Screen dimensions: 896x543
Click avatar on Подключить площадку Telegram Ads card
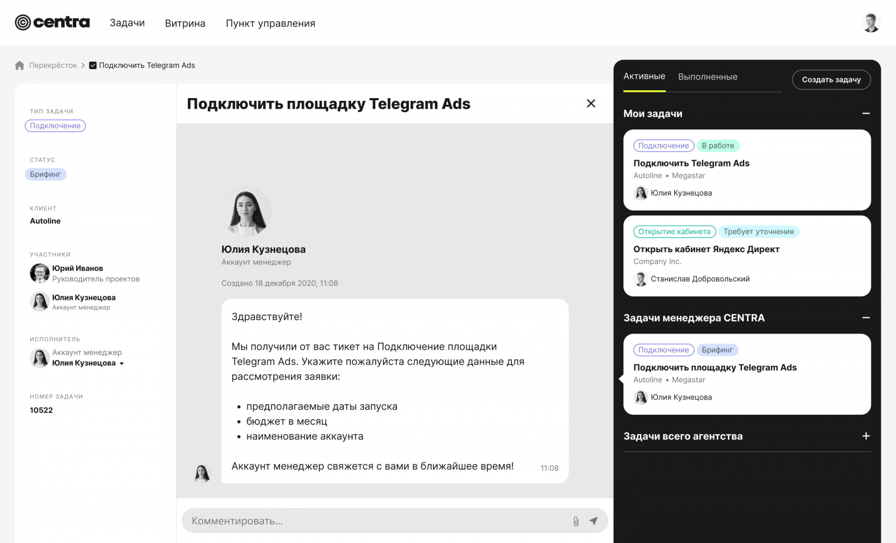pyautogui.click(x=641, y=397)
